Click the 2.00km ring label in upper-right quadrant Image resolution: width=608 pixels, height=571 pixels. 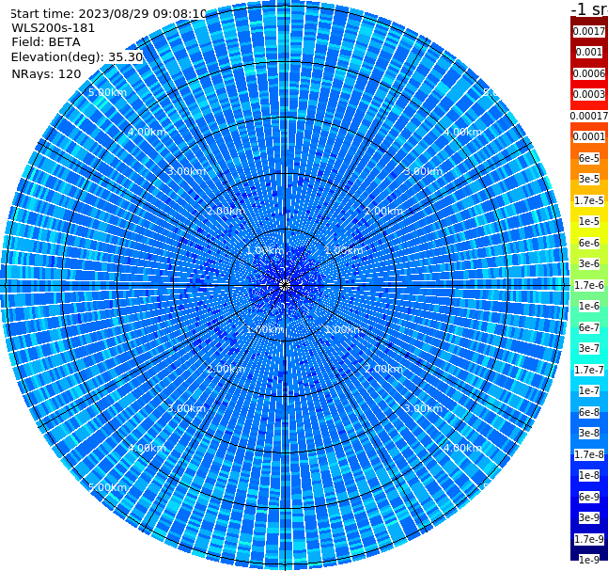coord(384,211)
